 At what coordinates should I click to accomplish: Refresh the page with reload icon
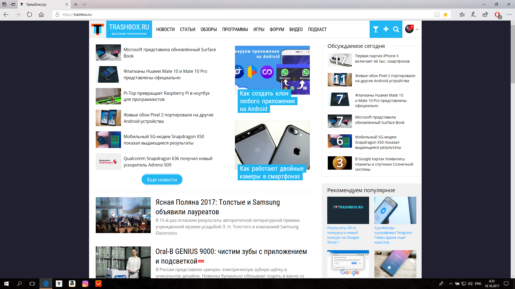click(x=30, y=14)
